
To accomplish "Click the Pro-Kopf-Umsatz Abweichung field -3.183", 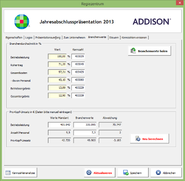I will coord(110,140).
